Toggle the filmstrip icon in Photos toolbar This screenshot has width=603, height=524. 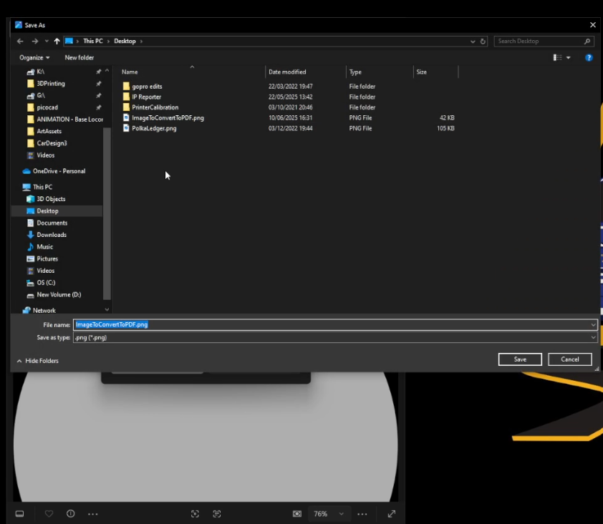point(19,514)
